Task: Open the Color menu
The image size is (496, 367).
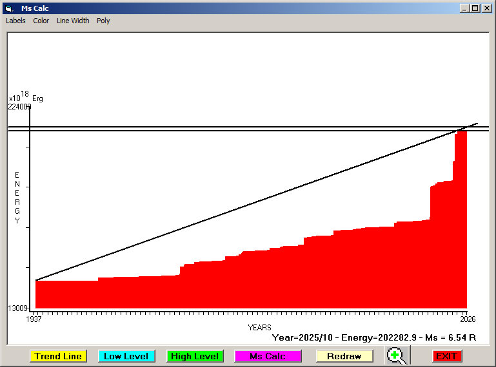Action: click(41, 21)
